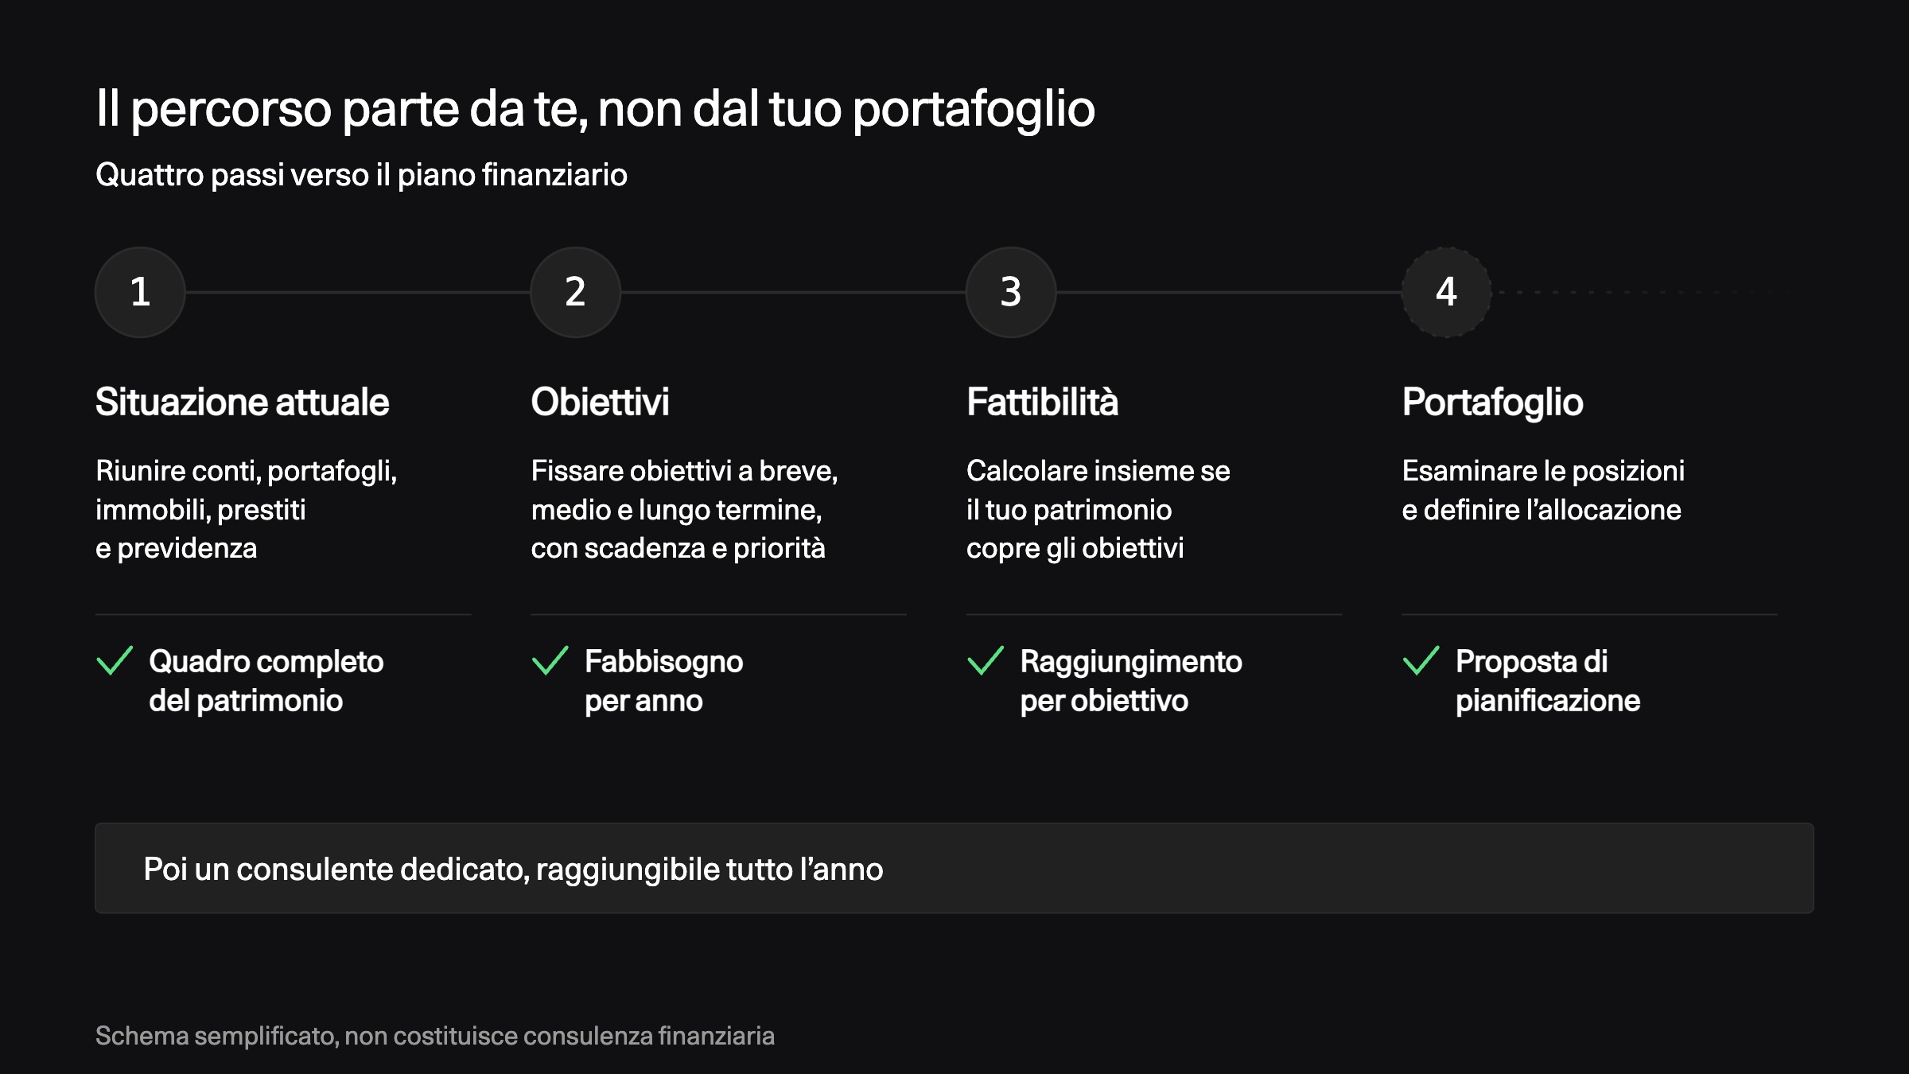Click the step 2 circle

[x=575, y=292]
